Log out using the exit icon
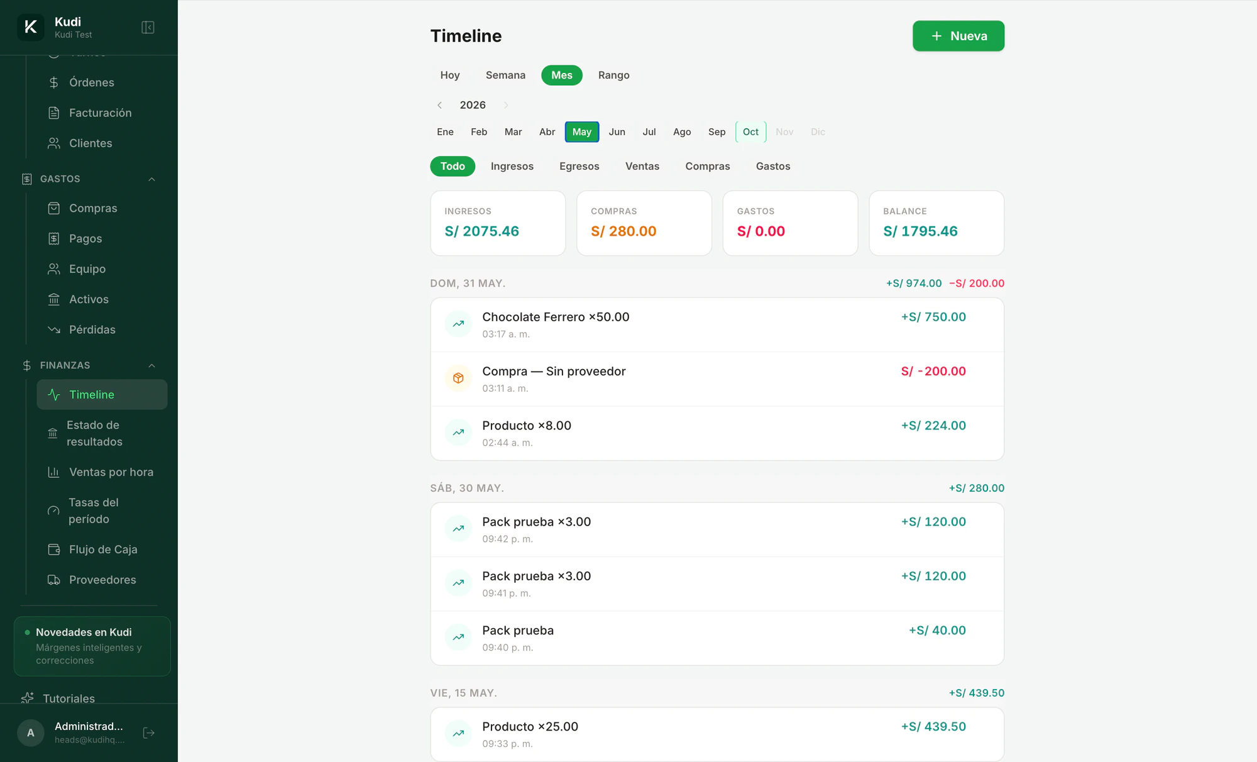 point(149,733)
